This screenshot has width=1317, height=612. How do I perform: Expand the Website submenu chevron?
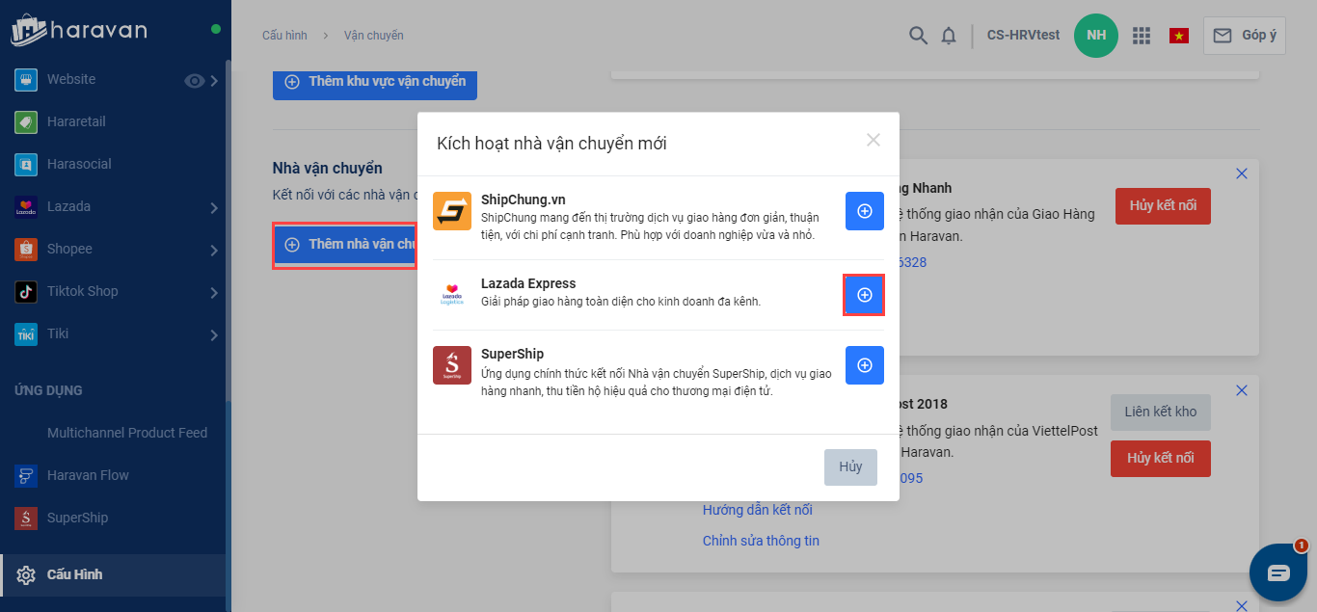[214, 81]
